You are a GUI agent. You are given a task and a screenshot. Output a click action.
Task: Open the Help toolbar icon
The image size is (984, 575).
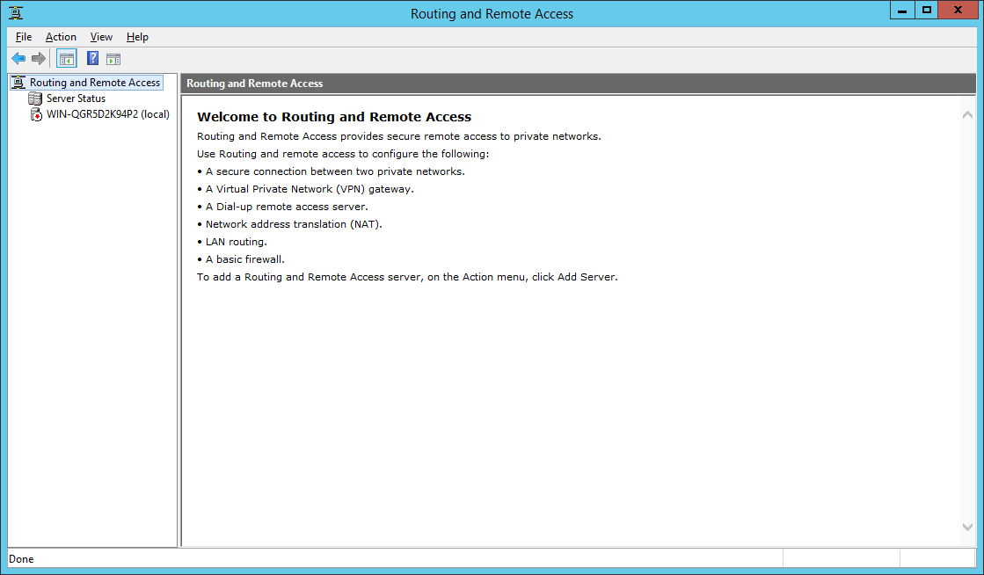pos(92,59)
